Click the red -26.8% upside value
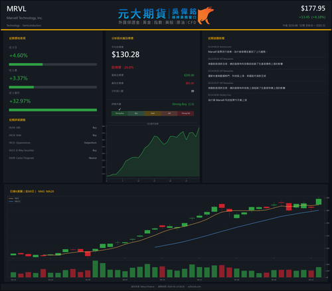This screenshot has height=291, width=332. 128,67
